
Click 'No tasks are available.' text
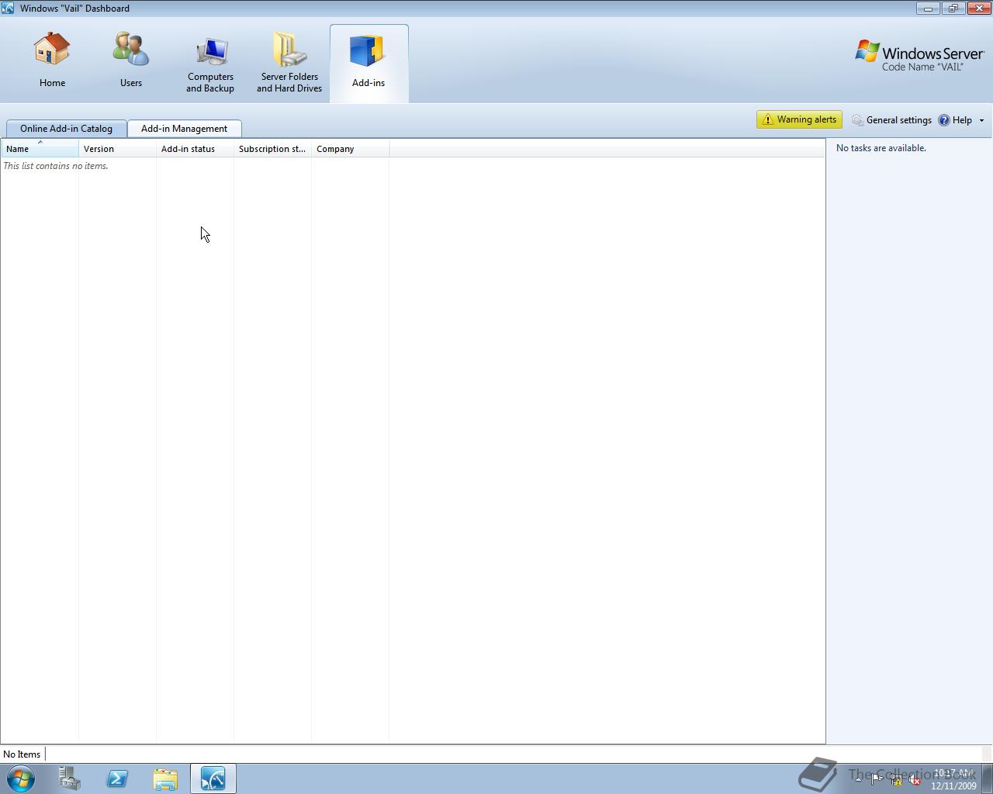point(881,148)
